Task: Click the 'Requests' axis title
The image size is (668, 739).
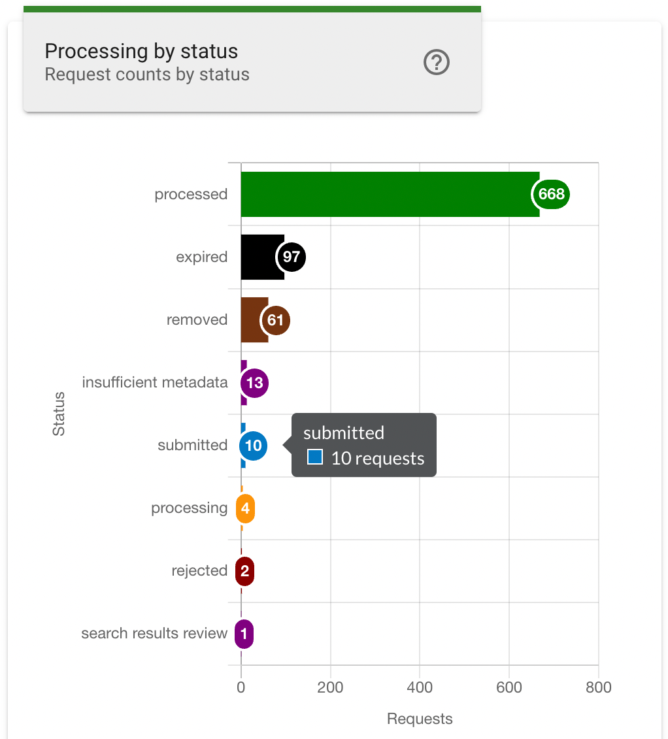Action: 419,718
